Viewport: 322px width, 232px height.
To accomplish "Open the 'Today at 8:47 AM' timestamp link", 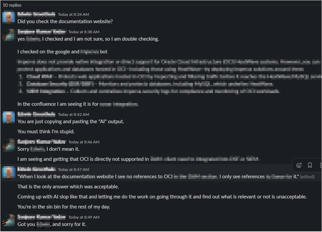I will tap(73, 170).
